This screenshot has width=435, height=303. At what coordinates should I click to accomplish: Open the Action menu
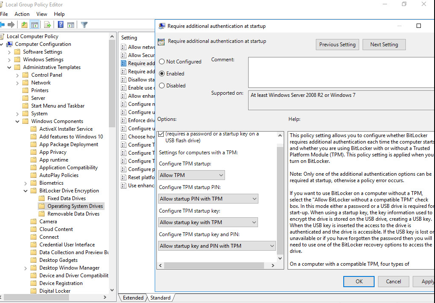click(x=22, y=14)
